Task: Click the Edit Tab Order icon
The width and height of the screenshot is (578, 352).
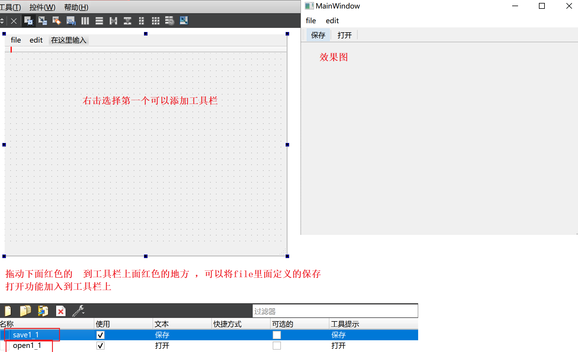Action: pyautogui.click(x=71, y=21)
